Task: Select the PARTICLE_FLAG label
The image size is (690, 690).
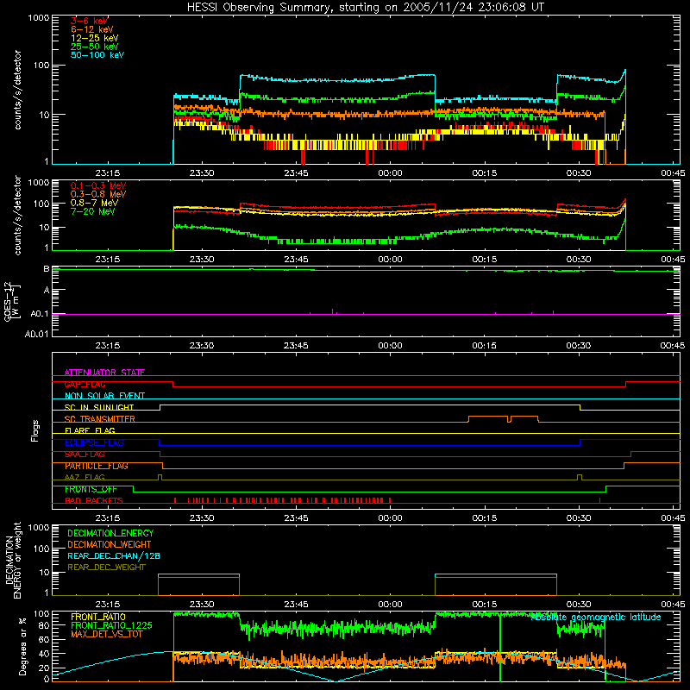Action: tap(97, 466)
